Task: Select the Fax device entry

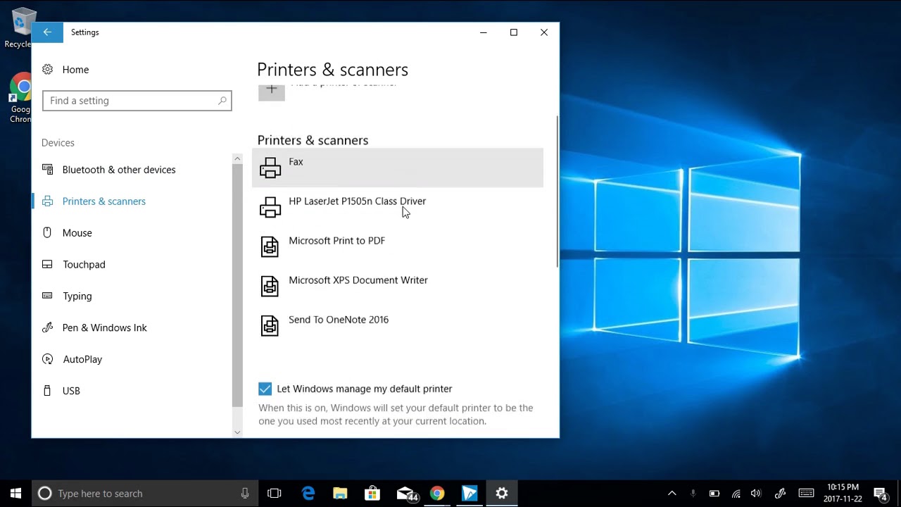Action: [398, 168]
